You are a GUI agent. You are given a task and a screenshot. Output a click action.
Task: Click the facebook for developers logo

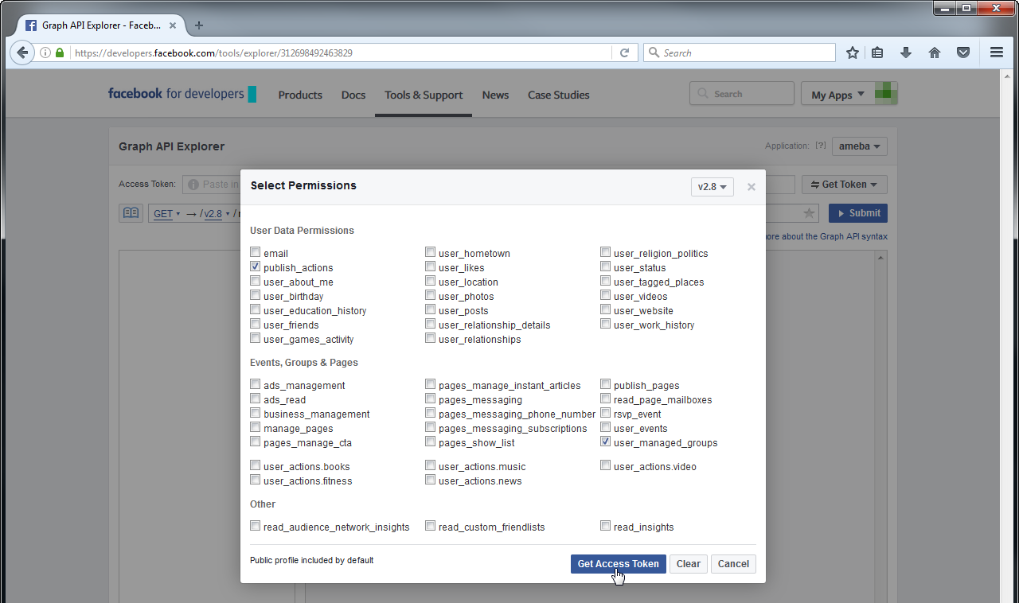[182, 94]
